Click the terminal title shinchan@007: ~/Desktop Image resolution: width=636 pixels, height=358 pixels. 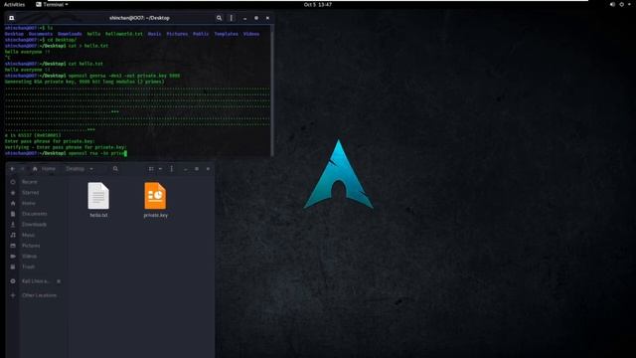coord(139,18)
